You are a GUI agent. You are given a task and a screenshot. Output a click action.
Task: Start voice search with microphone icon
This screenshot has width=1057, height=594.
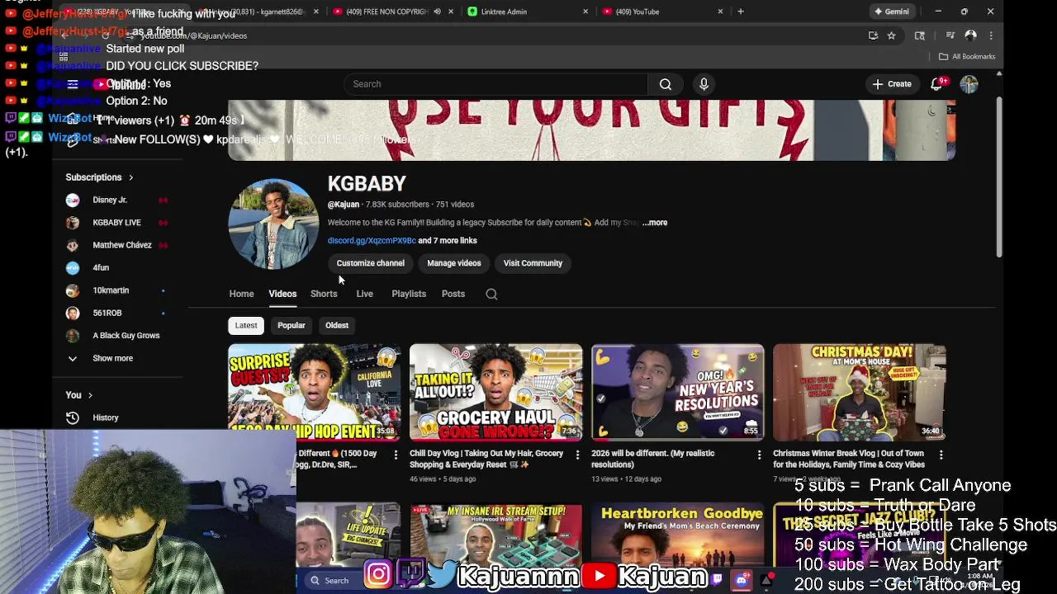pyautogui.click(x=704, y=84)
